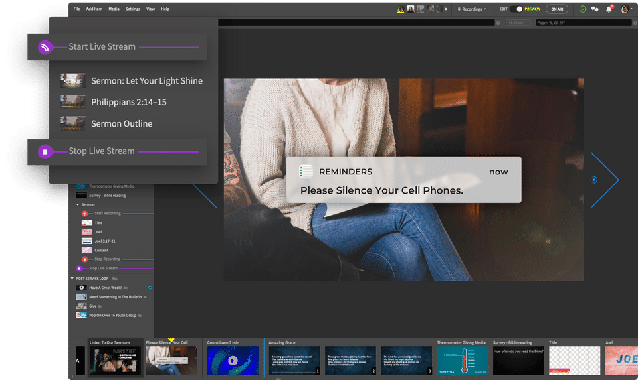Click the main slide preview image
This screenshot has height=380, width=638.
click(x=403, y=180)
